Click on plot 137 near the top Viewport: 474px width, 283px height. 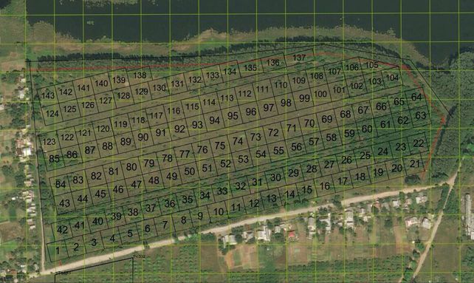299,58
